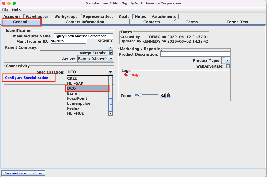Click the Manufacturer Name field
This screenshot has height=177, width=267.
point(83,36)
